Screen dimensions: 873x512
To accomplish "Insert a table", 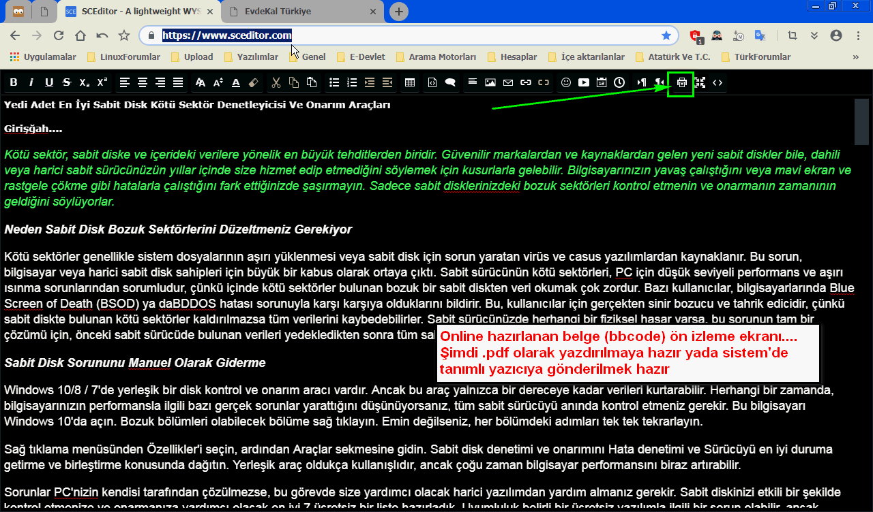I will [410, 82].
